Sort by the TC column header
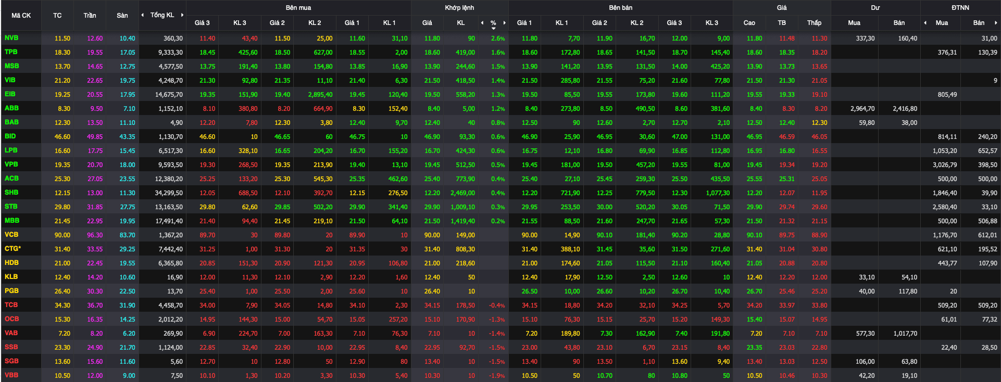 57,16
